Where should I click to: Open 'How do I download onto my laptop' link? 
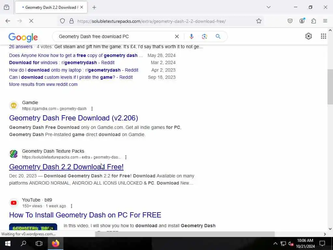(x=74, y=70)
